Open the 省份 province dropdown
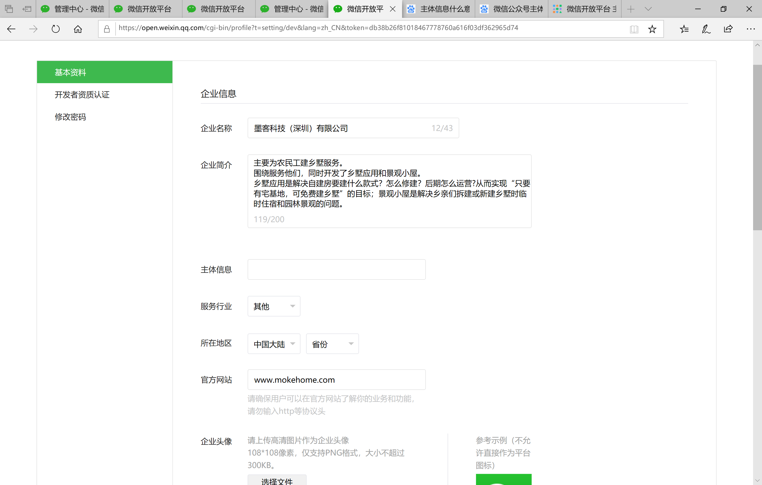 tap(332, 344)
